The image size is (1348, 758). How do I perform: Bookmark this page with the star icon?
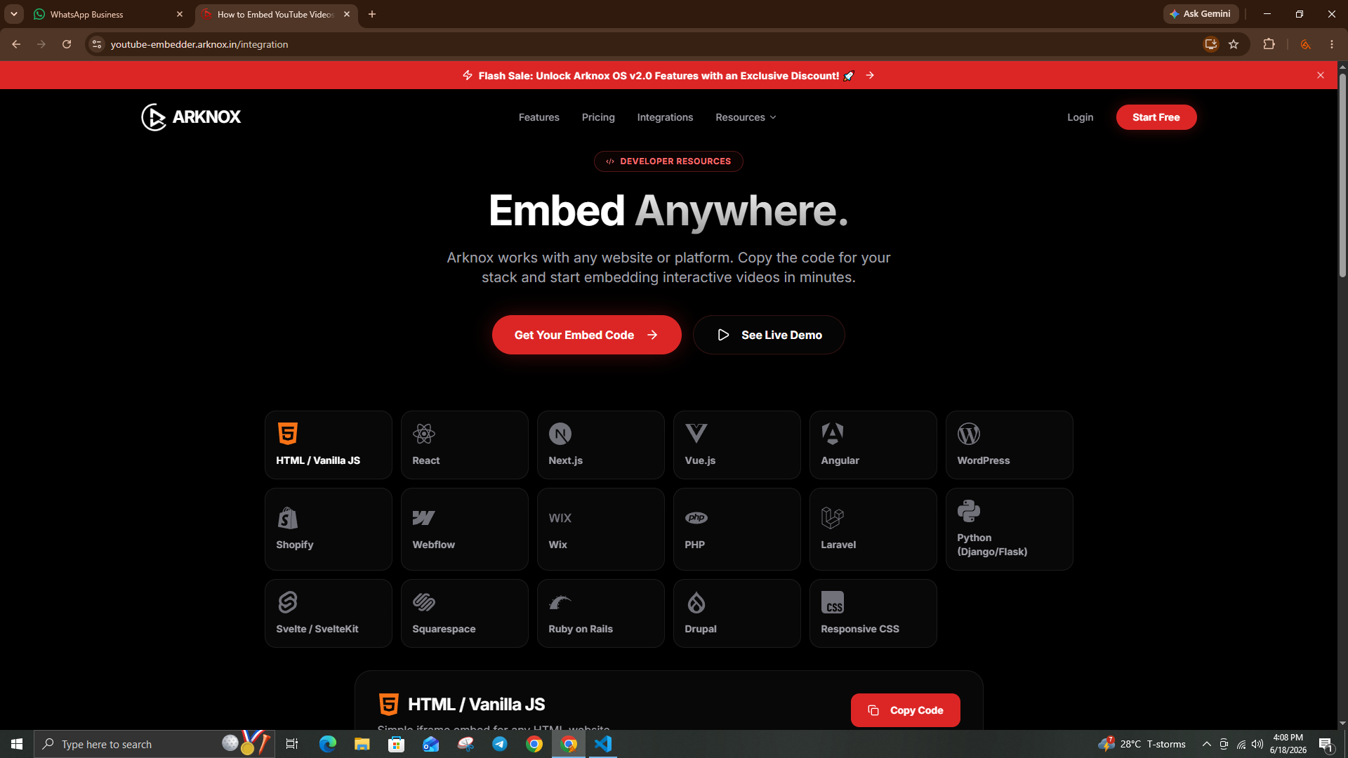pos(1234,44)
